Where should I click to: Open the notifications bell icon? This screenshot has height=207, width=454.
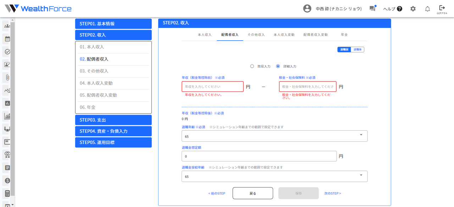coord(427,9)
